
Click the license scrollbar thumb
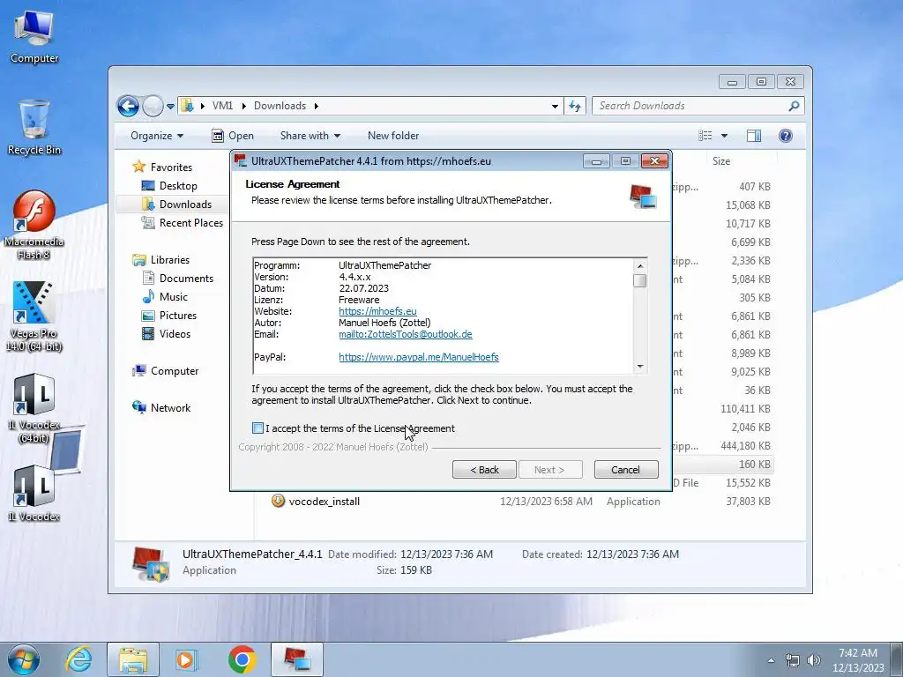pyautogui.click(x=640, y=280)
